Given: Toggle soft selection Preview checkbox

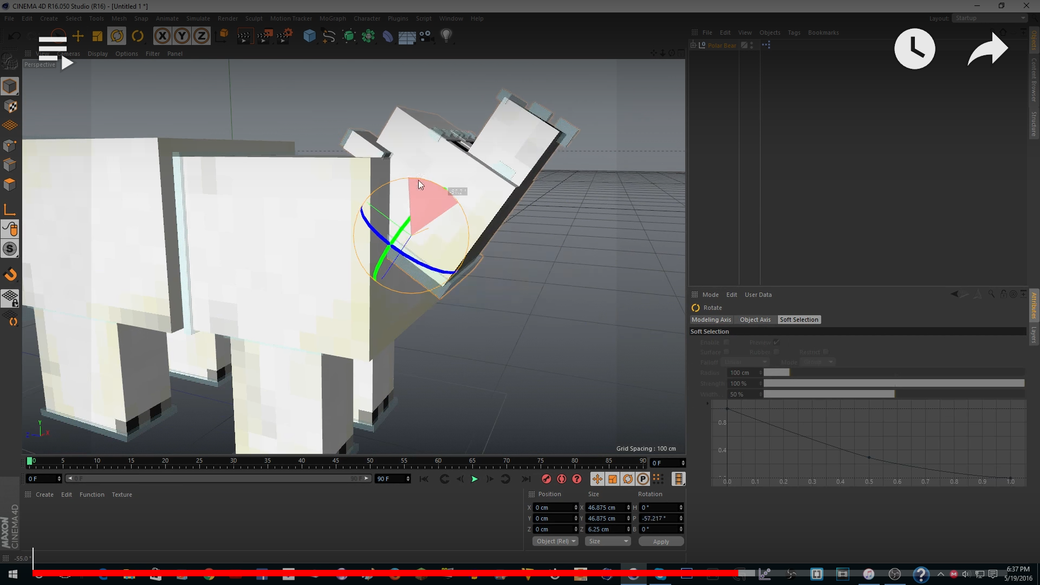Looking at the screenshot, I should 776,342.
